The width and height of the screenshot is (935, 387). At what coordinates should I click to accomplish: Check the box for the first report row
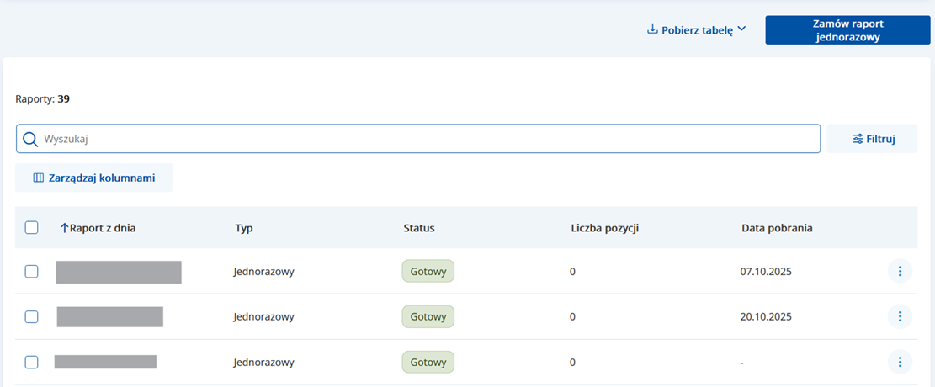tap(31, 271)
